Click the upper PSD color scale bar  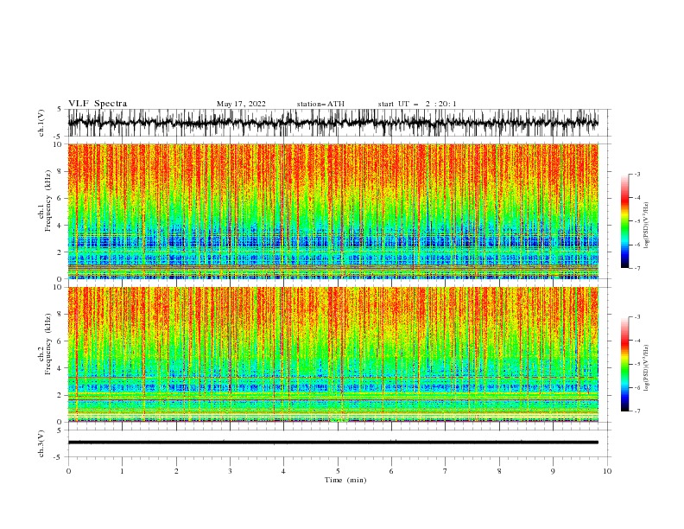tap(624, 221)
